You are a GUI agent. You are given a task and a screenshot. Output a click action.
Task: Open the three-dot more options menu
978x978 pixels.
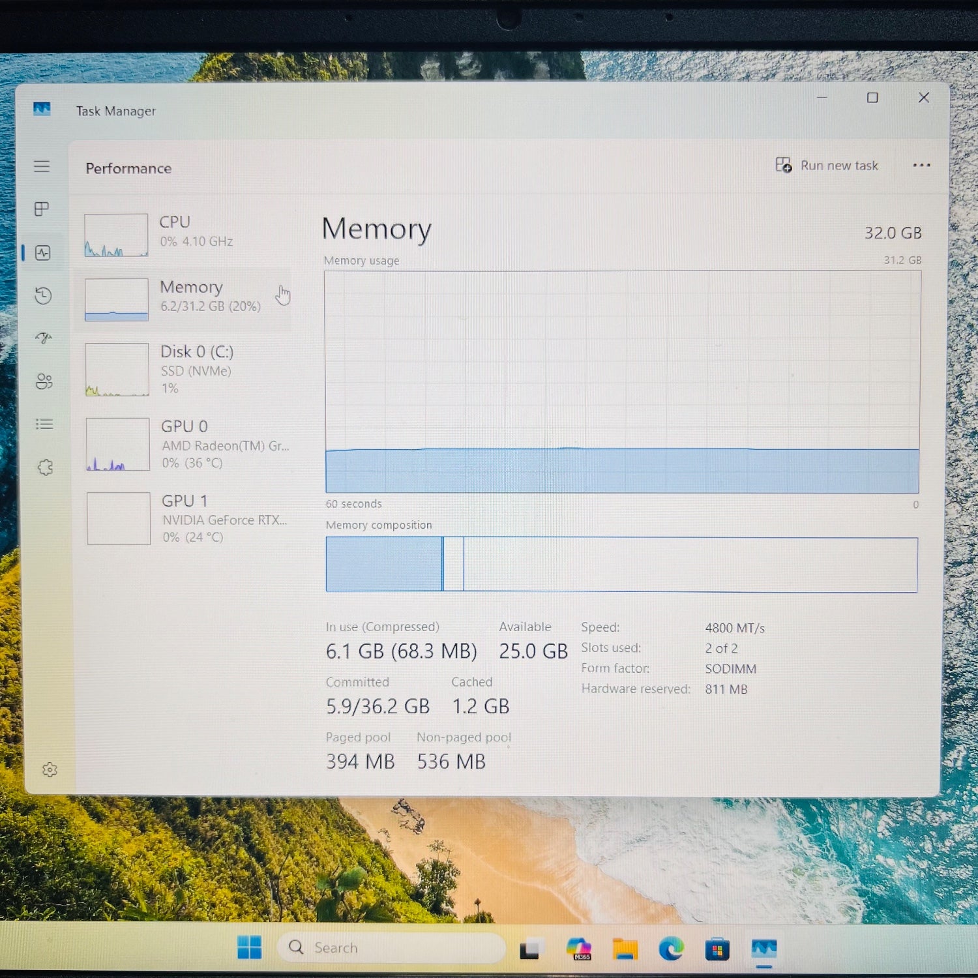tap(921, 166)
